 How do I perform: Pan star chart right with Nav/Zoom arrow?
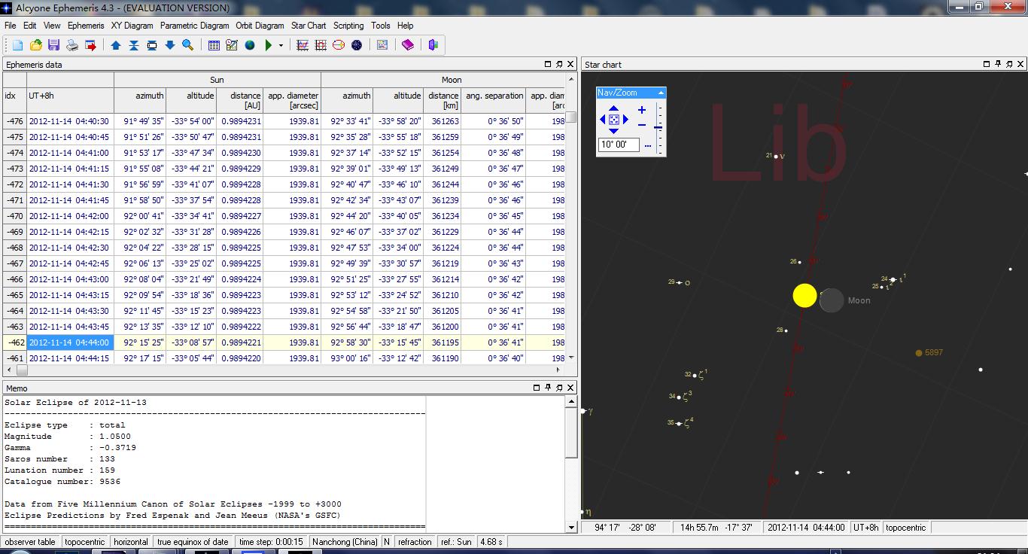pos(625,120)
